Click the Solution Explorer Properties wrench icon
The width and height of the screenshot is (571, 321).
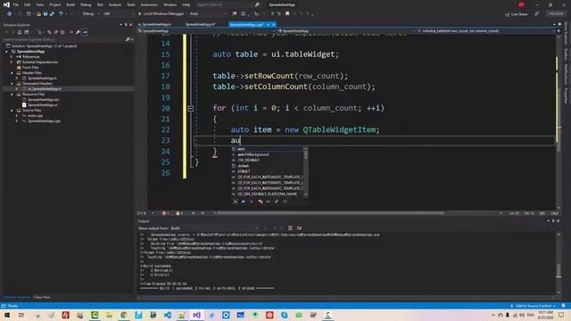(78, 32)
